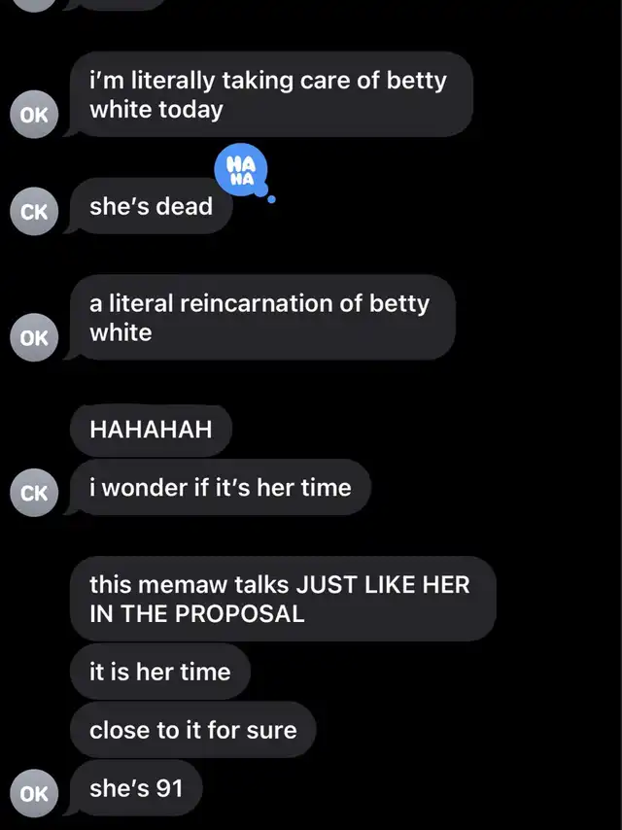Viewport: 622px width, 830px height.
Task: Tap the 'a literal reincarnation' message bubble
Action: (x=262, y=318)
